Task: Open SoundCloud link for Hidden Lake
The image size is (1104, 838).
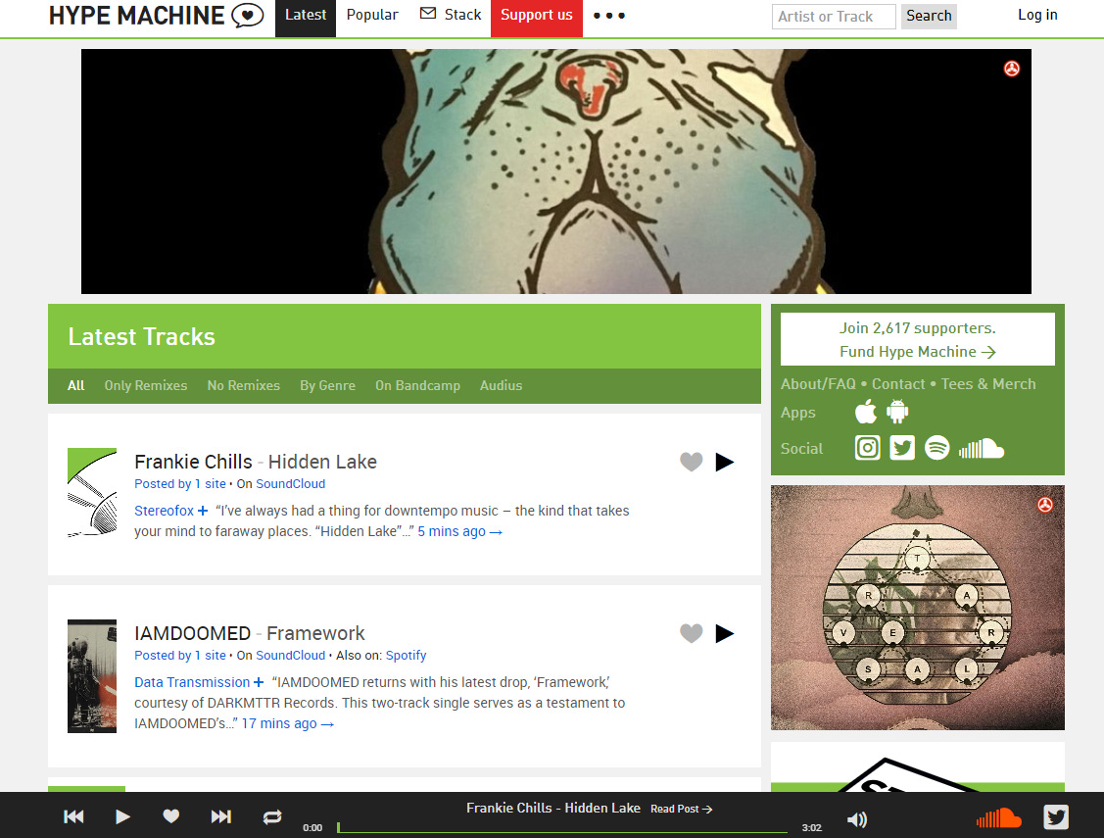Action: [291, 484]
